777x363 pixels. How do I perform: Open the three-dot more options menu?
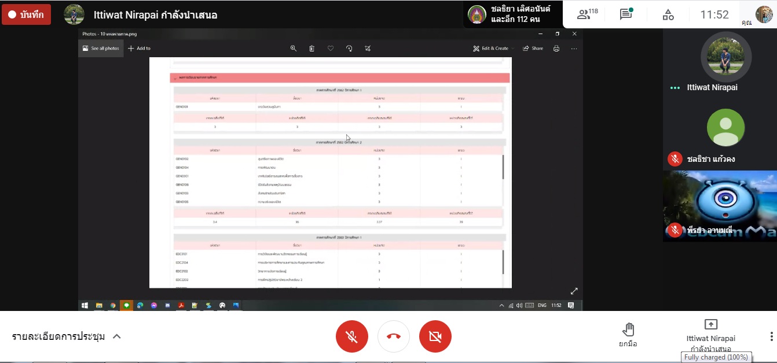click(771, 336)
